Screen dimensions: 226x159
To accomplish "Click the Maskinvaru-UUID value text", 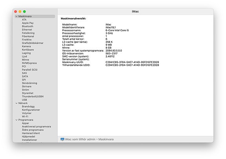I will coord(132,62).
